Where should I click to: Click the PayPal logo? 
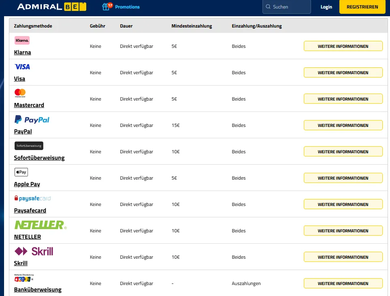[x=32, y=120]
